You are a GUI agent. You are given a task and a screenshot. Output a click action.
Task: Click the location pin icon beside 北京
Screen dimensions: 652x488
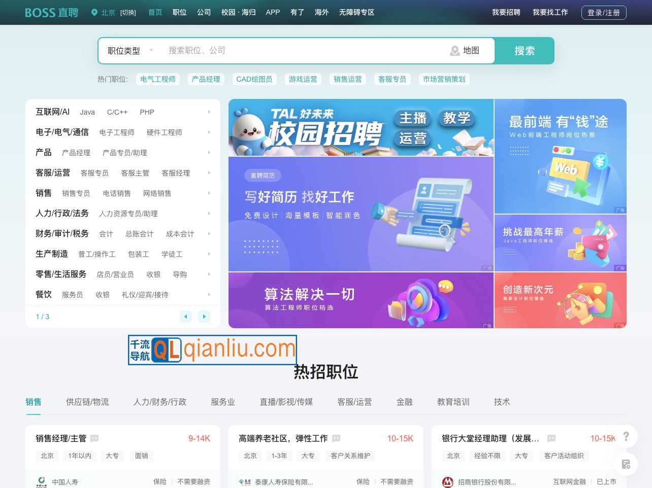tap(93, 12)
